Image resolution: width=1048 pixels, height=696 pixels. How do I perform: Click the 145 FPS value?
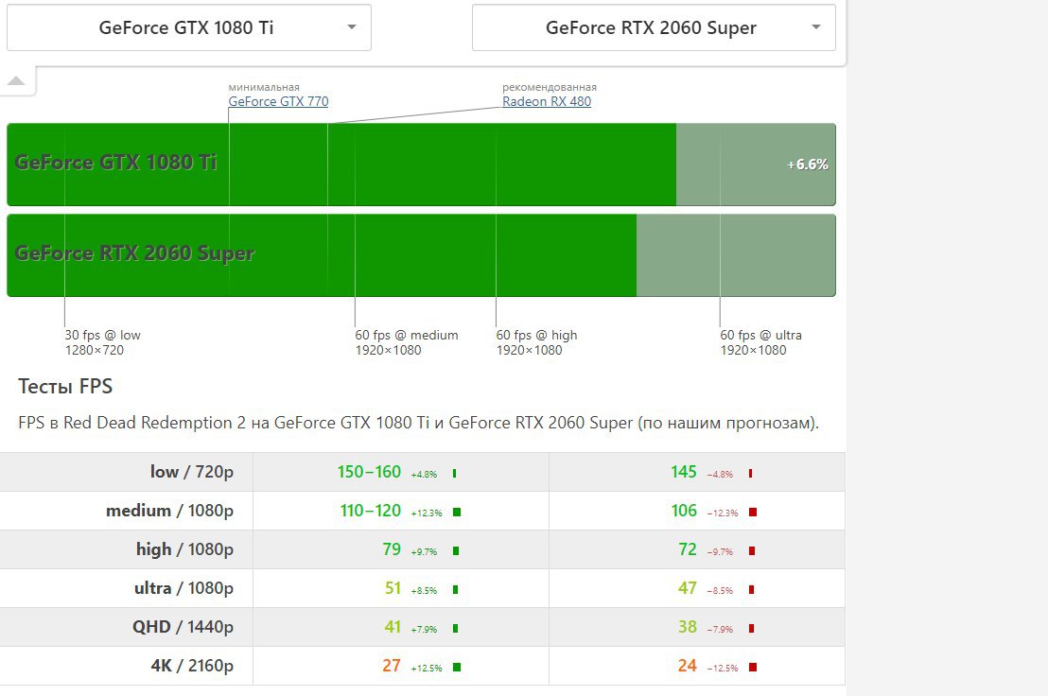tap(684, 472)
